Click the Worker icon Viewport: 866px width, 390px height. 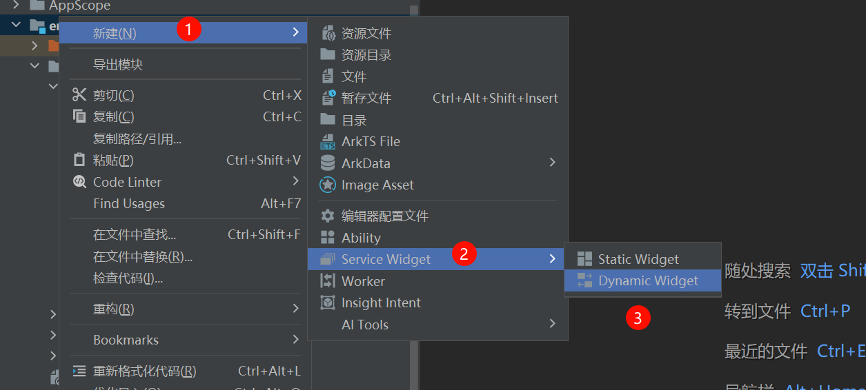click(328, 281)
